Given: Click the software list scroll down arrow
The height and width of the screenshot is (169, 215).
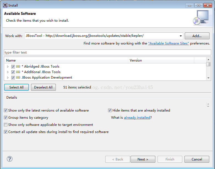Looking at the screenshot, I should (x=208, y=78).
